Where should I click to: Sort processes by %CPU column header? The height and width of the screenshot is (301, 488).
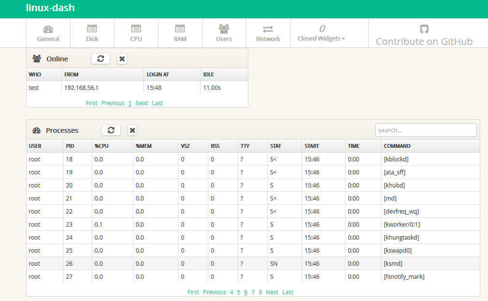[100, 146]
